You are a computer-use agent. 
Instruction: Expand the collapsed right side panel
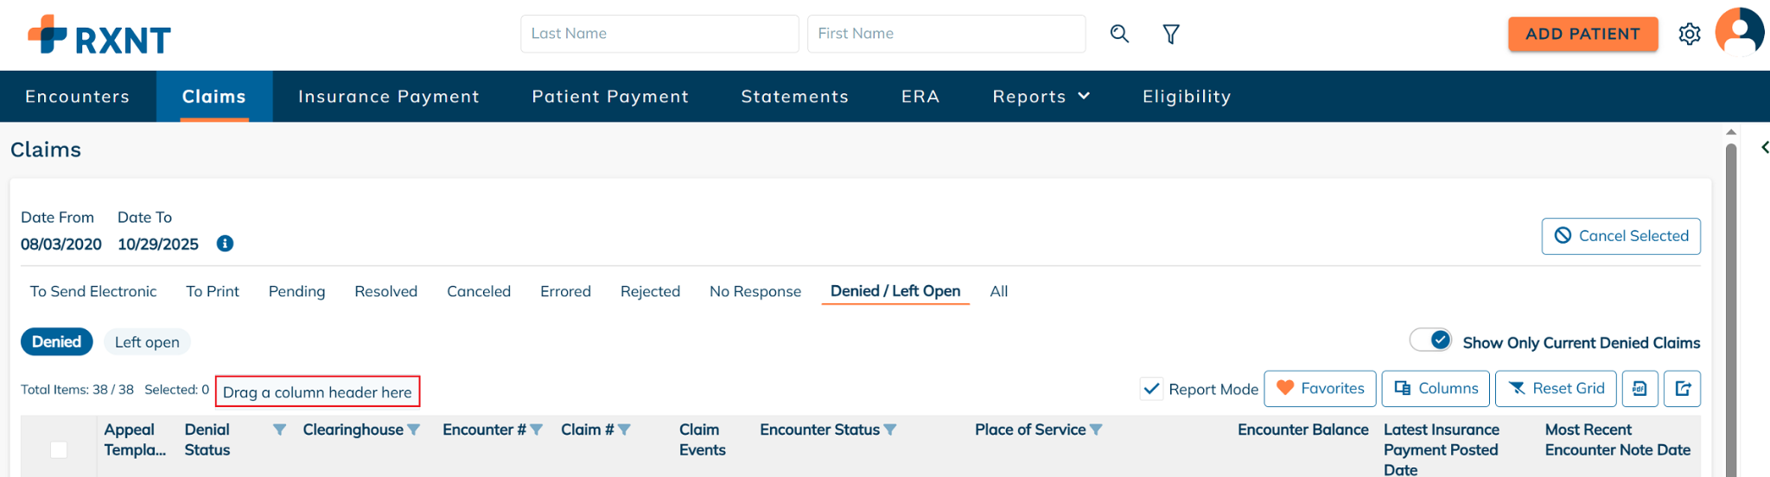[1764, 148]
